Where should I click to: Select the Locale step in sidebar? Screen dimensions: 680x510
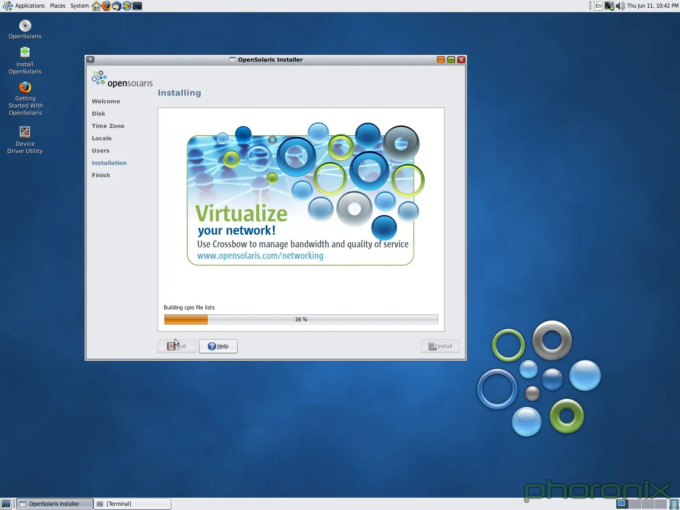pyautogui.click(x=102, y=138)
